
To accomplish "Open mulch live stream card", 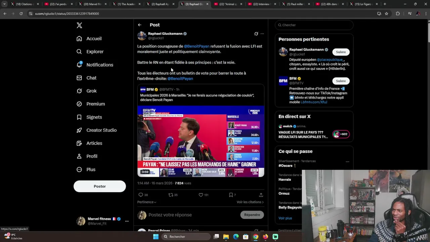I will coord(314,132).
